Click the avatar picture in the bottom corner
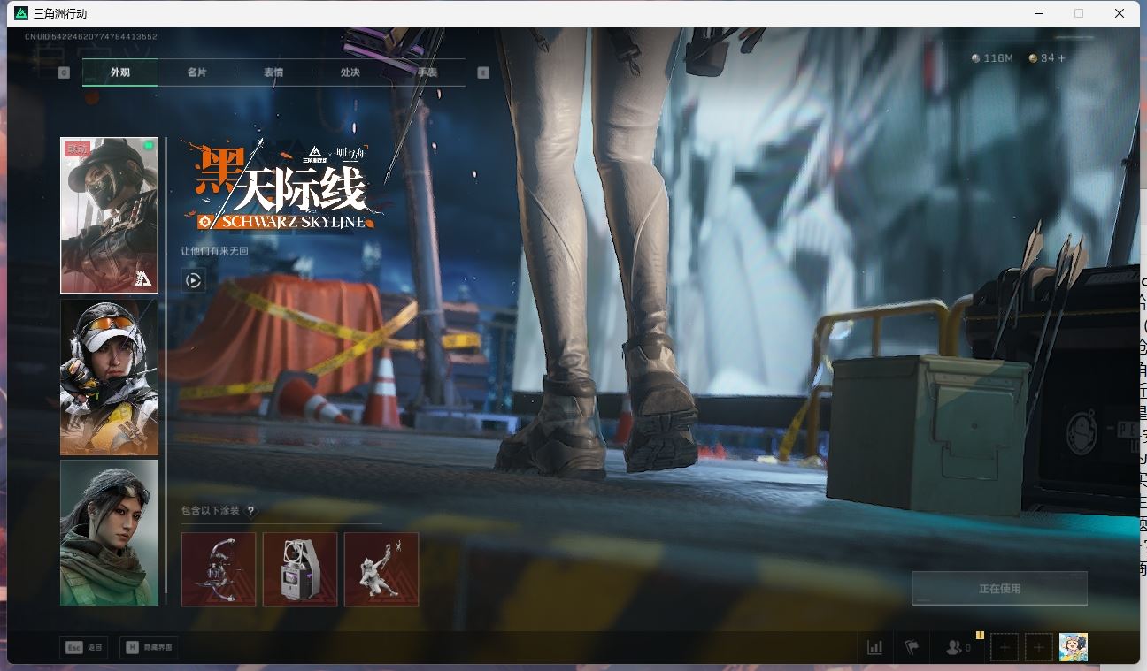This screenshot has width=1147, height=671. [1074, 646]
